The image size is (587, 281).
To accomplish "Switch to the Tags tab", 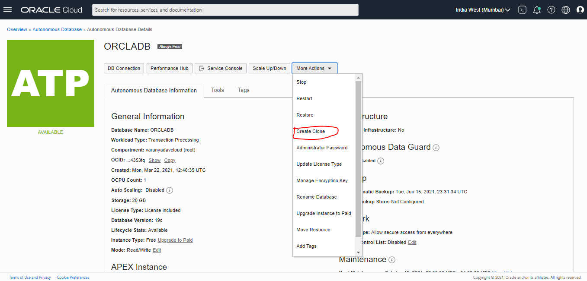I will pyautogui.click(x=244, y=90).
